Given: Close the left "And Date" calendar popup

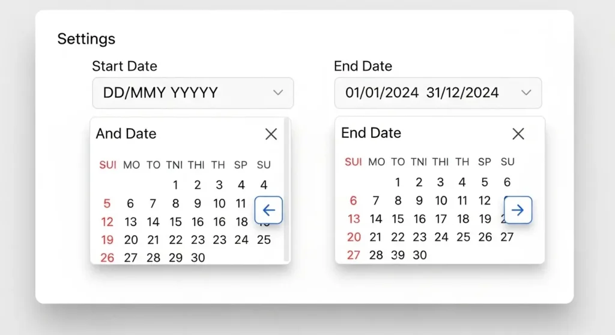Looking at the screenshot, I should coord(271,134).
